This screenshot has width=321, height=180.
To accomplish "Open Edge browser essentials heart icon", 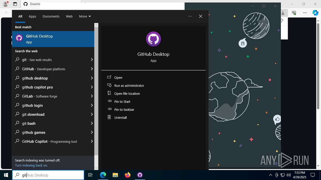I will pyautogui.click(x=294, y=13).
